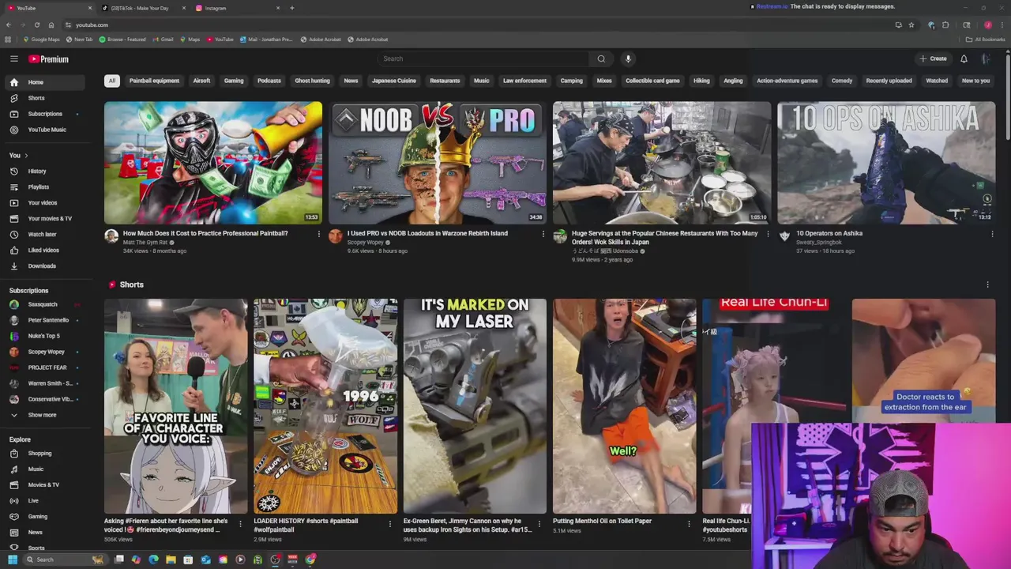Image resolution: width=1011 pixels, height=569 pixels.
Task: Select the All filter chip
Action: [112, 81]
